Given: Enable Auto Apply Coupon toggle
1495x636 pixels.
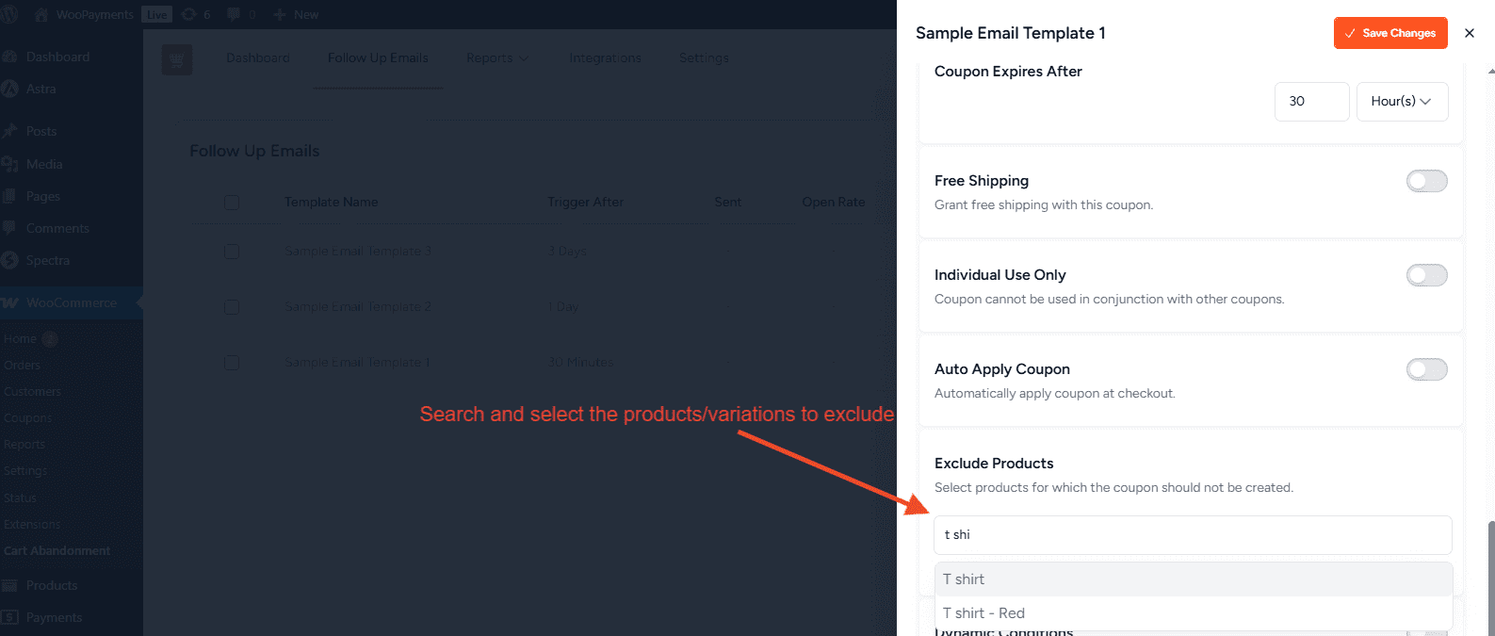Looking at the screenshot, I should (1426, 369).
